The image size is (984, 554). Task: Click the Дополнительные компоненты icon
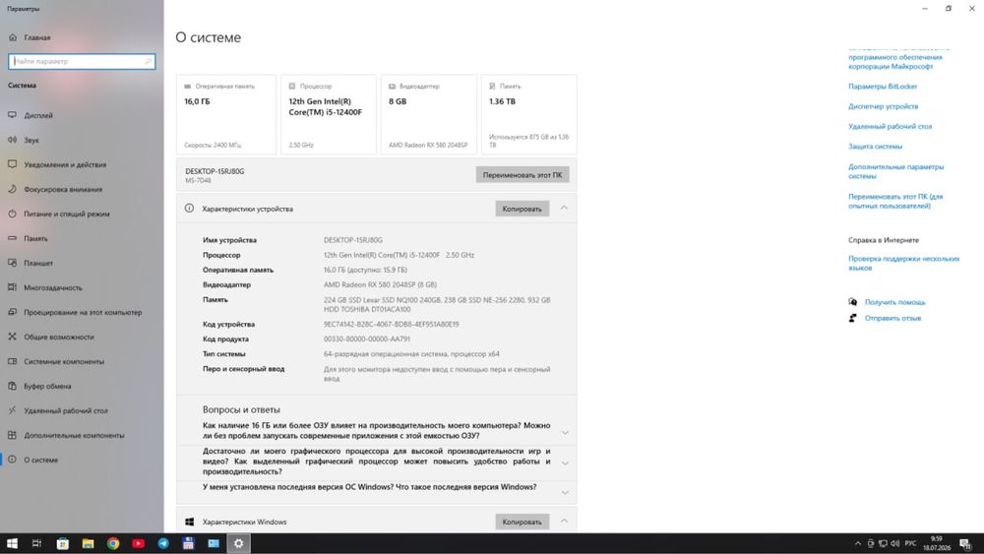pyautogui.click(x=13, y=435)
